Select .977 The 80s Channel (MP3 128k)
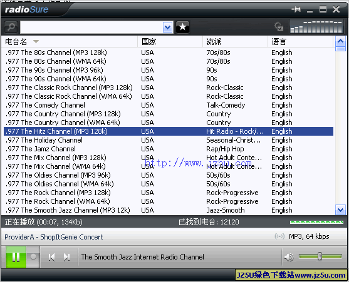Image resolution: width=349 pixels, height=282 pixels. 169,53
